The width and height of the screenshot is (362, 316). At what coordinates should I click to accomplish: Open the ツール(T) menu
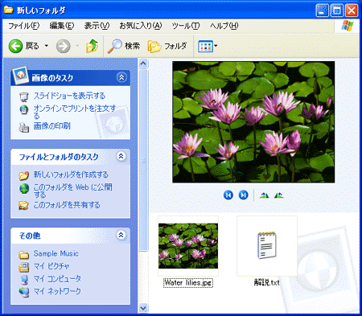186,26
